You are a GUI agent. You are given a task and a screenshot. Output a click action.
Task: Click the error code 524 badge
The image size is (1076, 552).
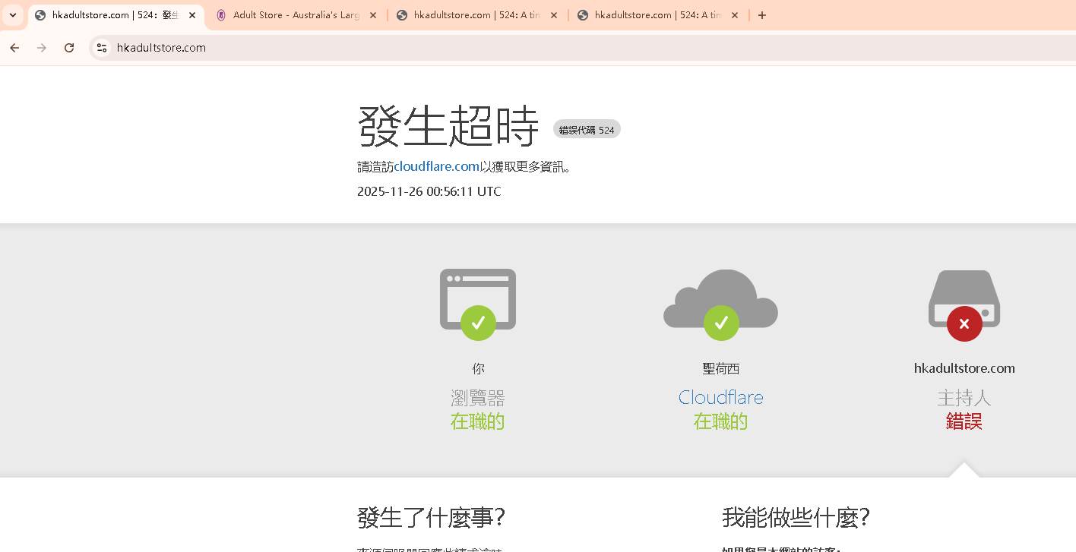coord(587,130)
